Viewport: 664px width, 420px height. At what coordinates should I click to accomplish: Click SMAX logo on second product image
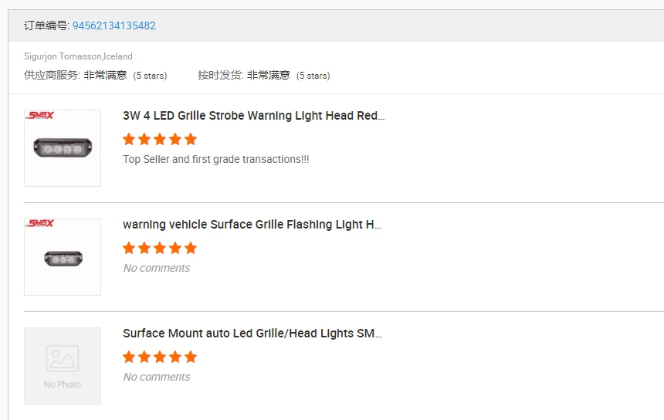(40, 225)
